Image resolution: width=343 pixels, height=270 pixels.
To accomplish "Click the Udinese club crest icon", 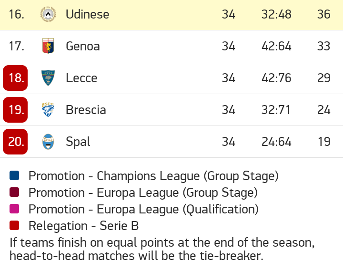I will [48, 14].
